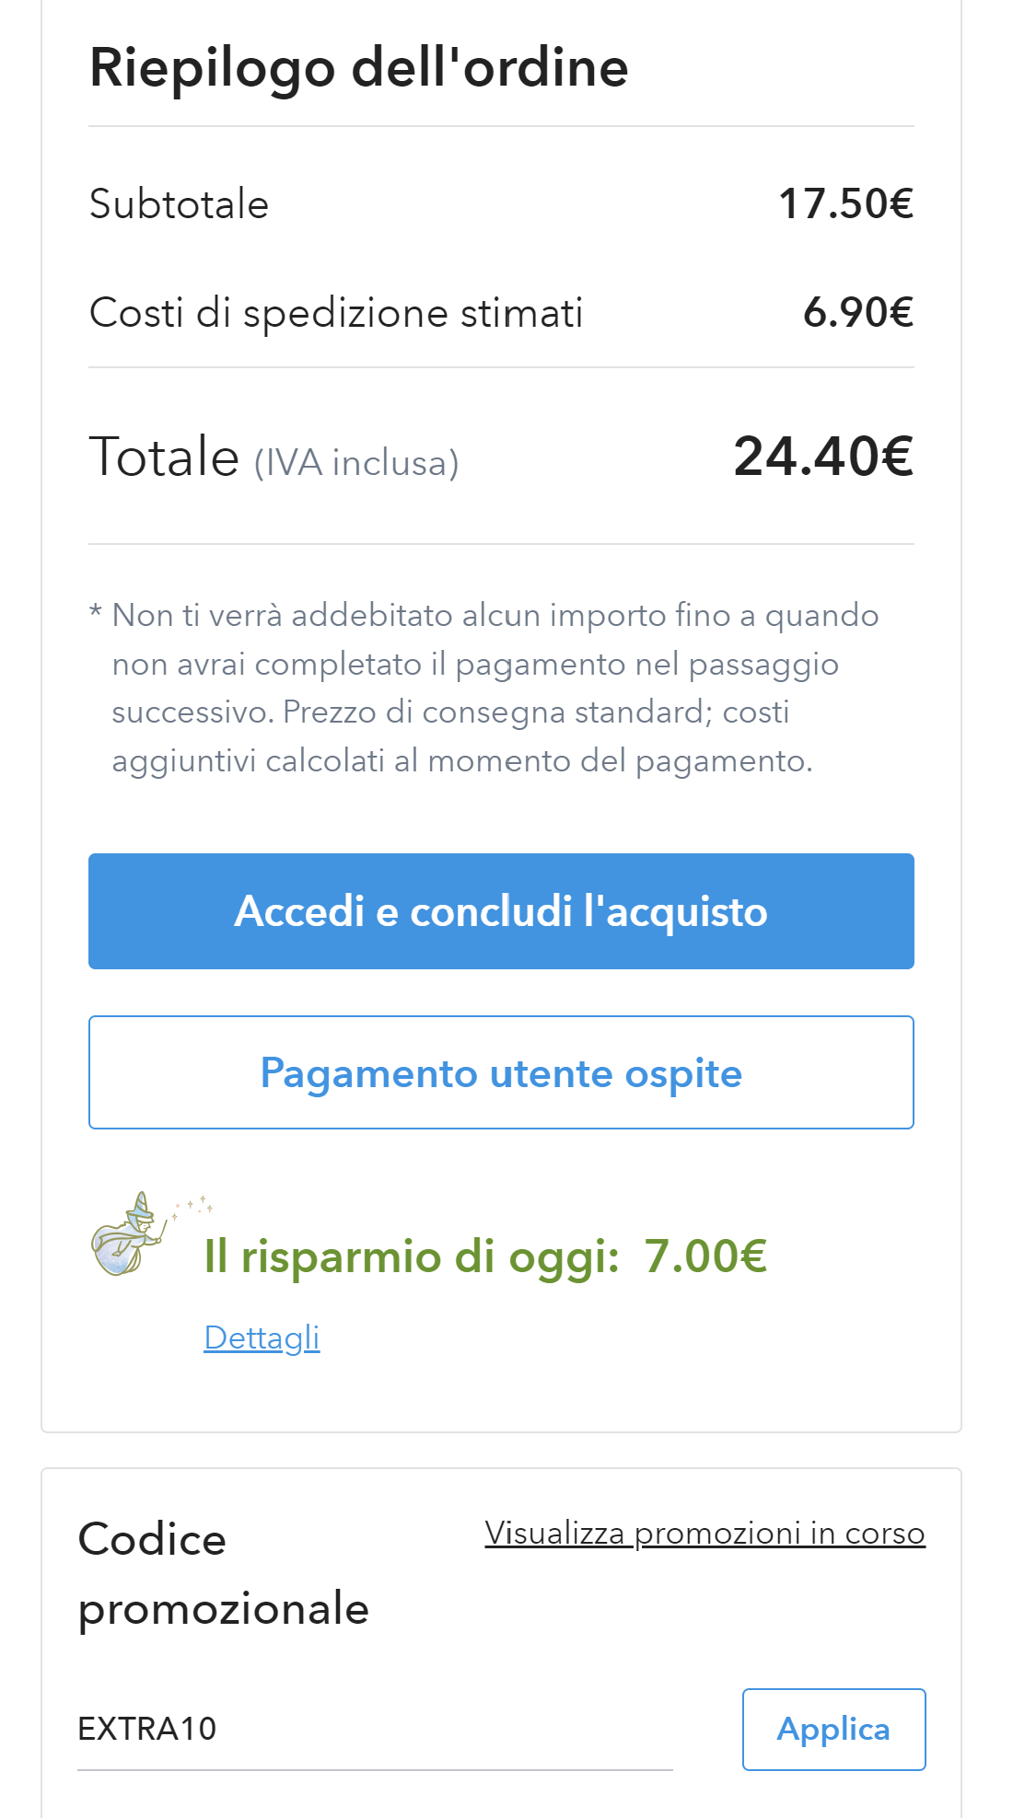Click the "Totale" label

point(164,457)
